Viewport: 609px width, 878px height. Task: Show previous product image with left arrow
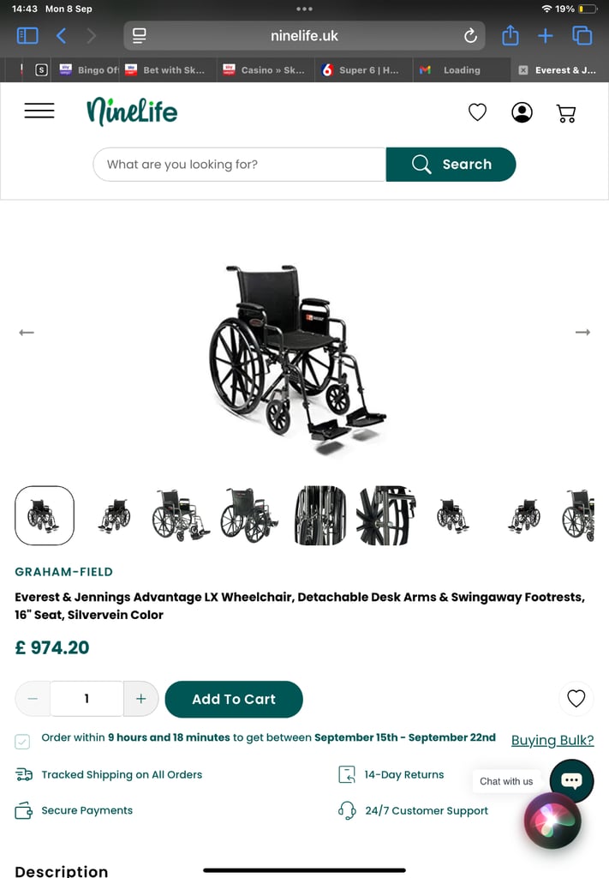[x=27, y=333]
